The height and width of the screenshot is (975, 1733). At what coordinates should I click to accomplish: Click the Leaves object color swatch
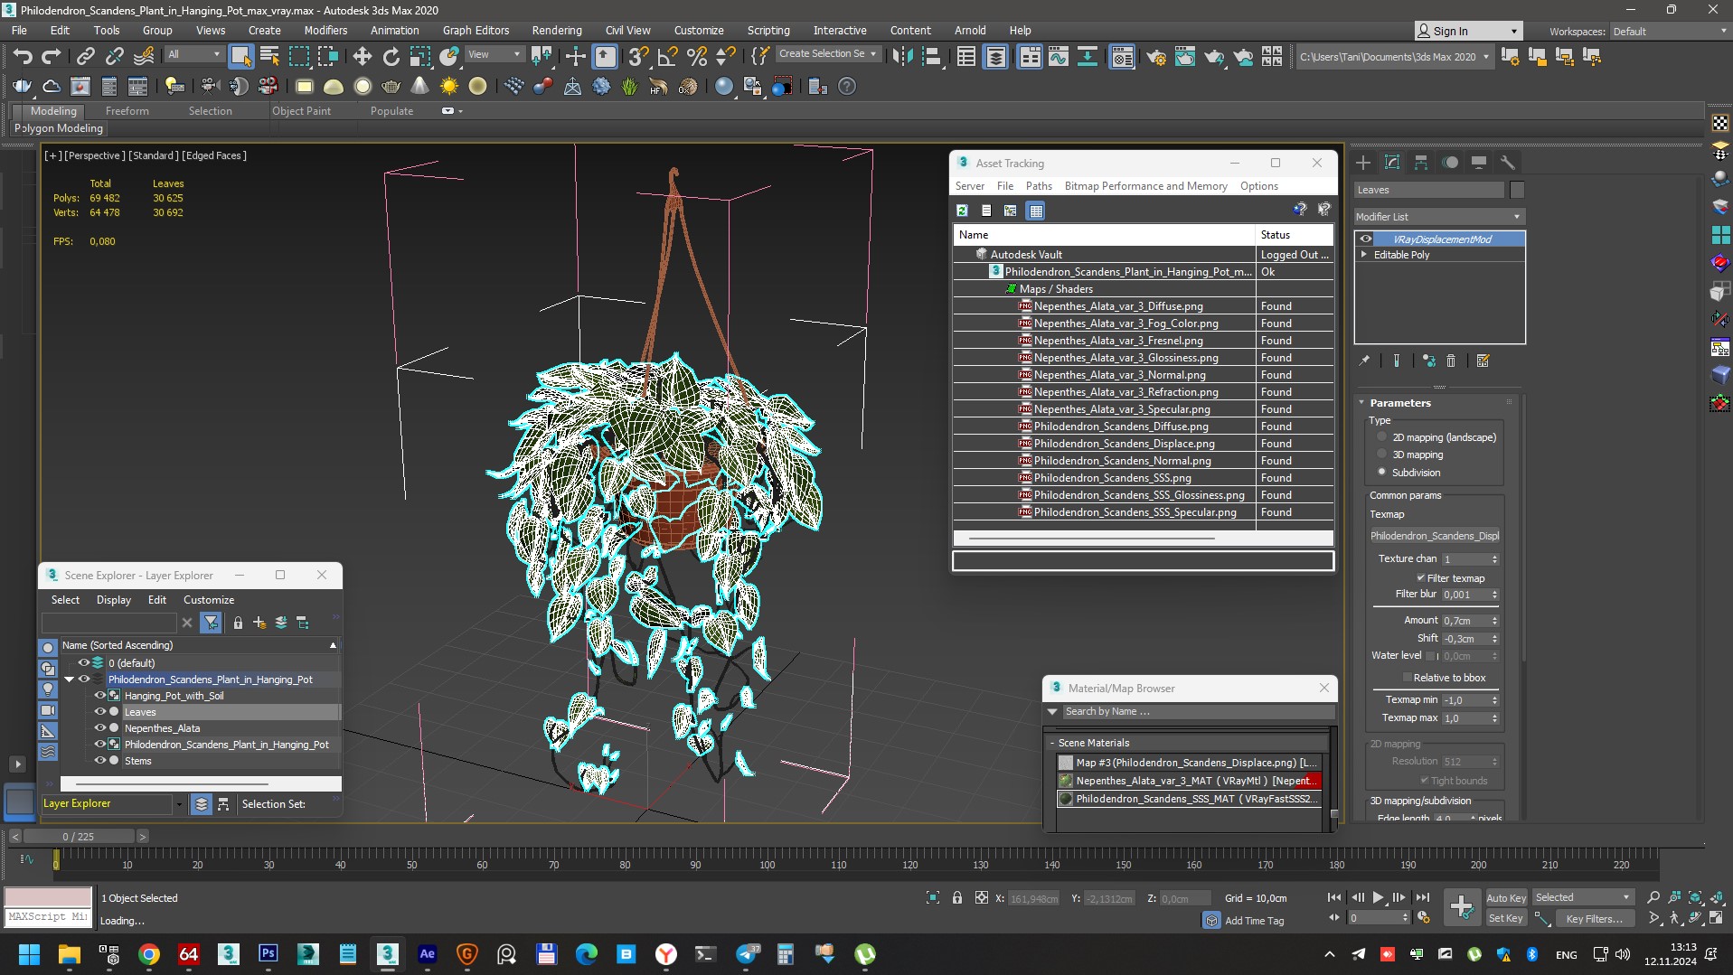(1517, 190)
